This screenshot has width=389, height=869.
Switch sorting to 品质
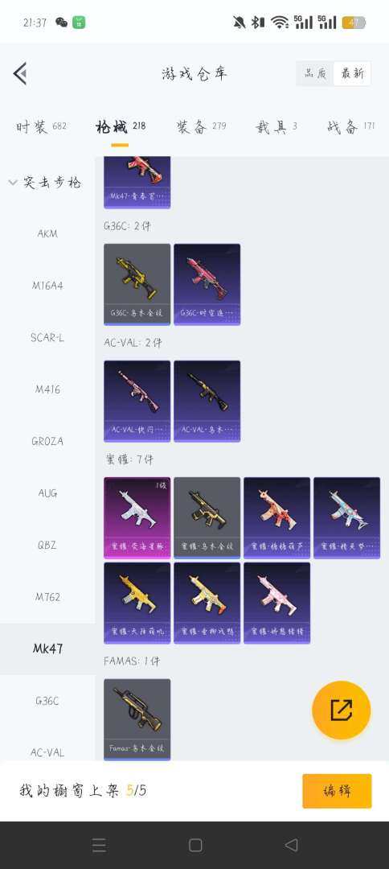tap(315, 73)
